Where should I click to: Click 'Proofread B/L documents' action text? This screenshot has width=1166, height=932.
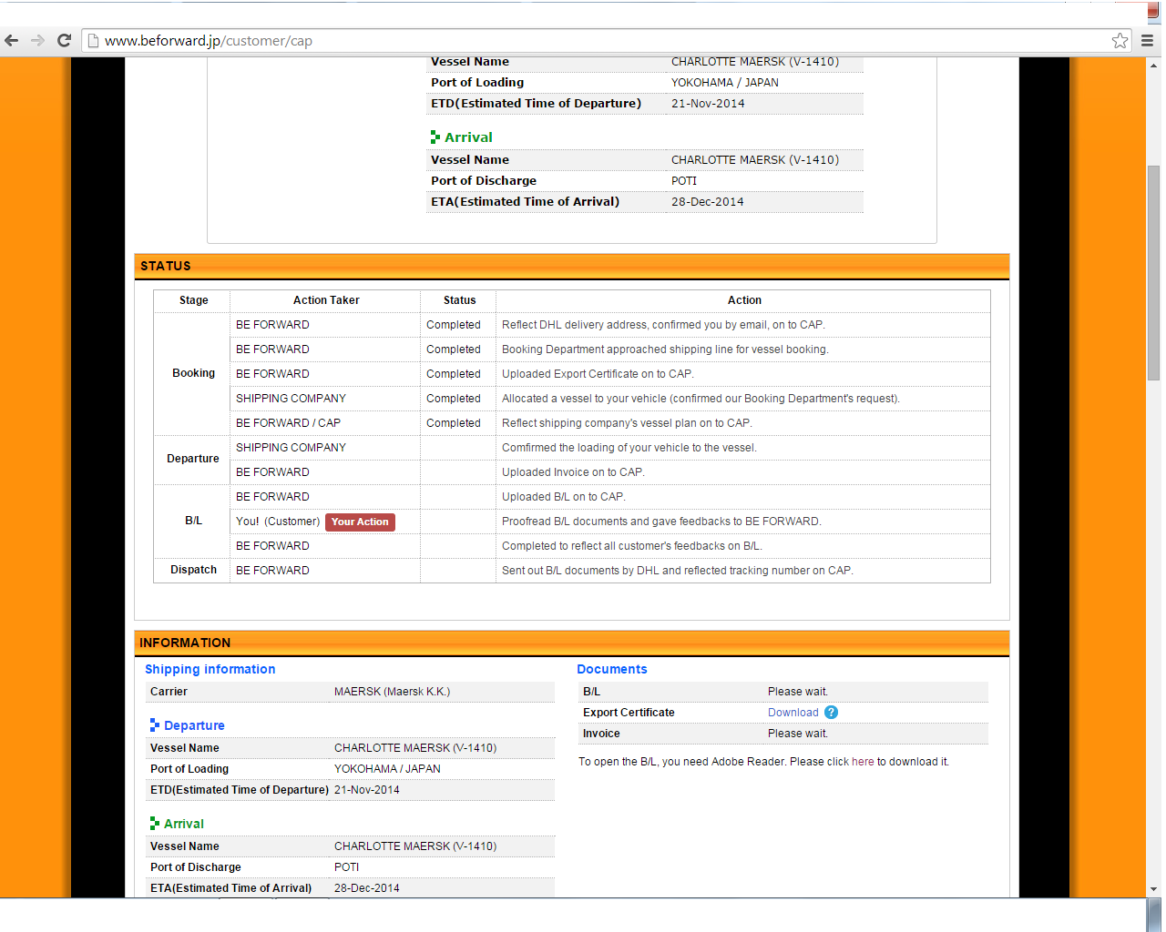(x=661, y=522)
